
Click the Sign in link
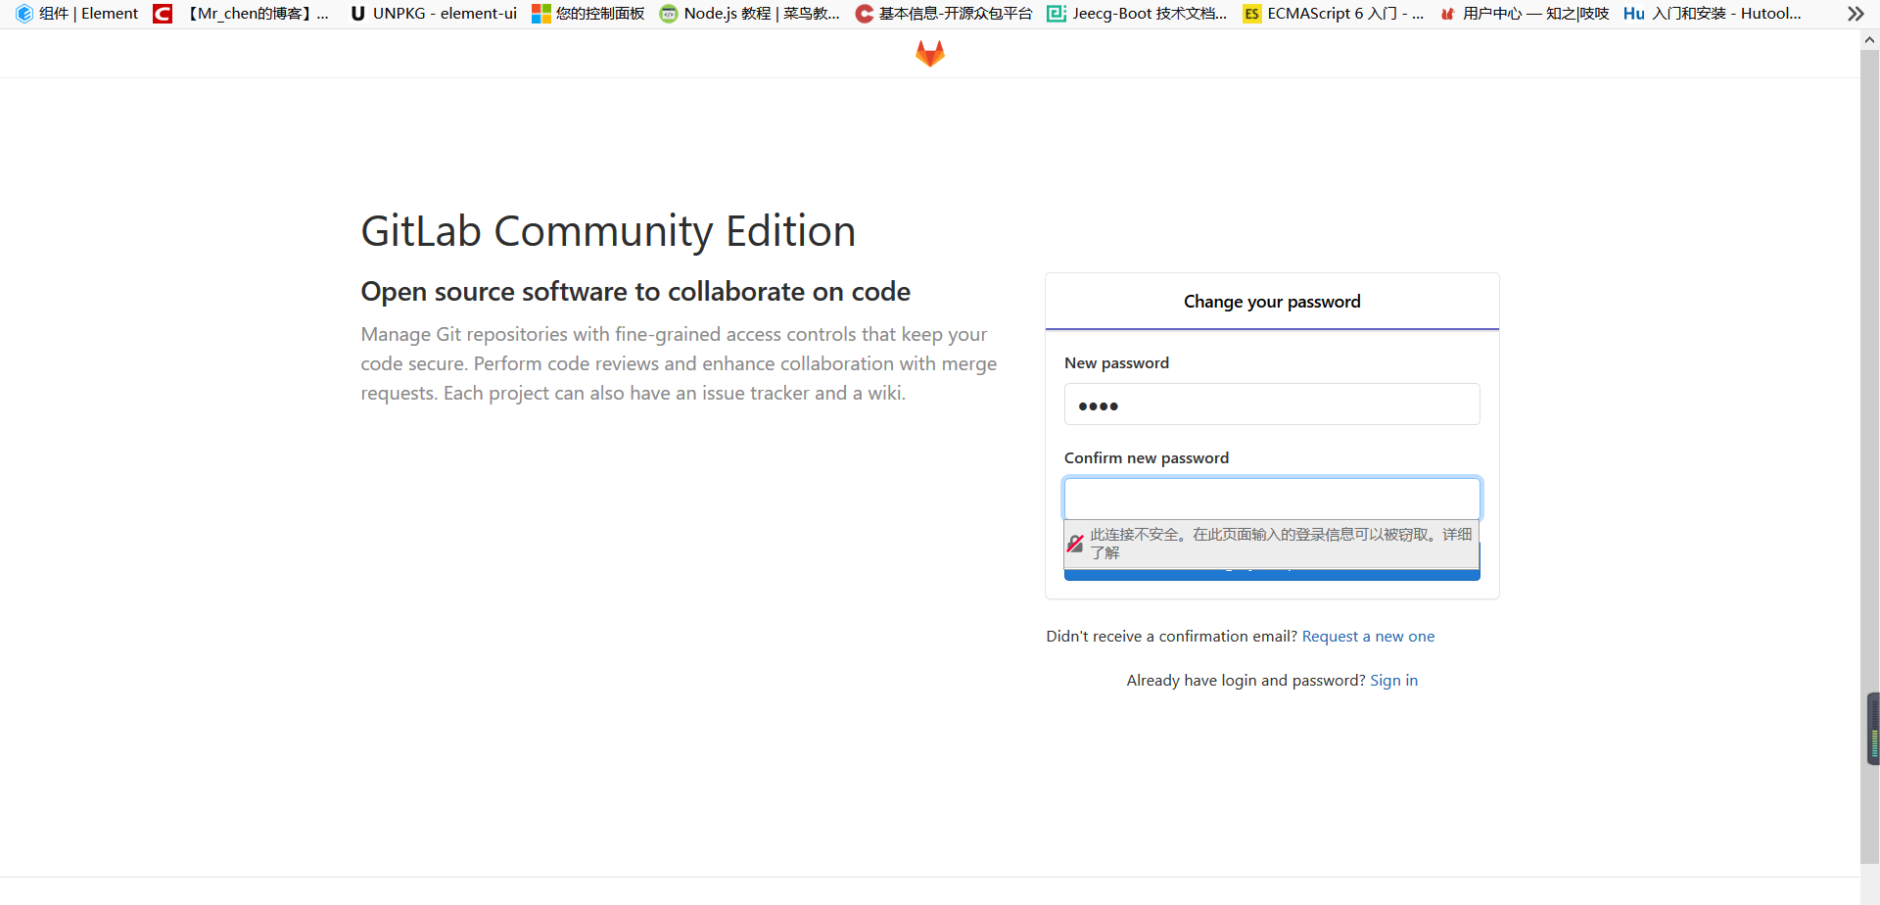(x=1393, y=681)
